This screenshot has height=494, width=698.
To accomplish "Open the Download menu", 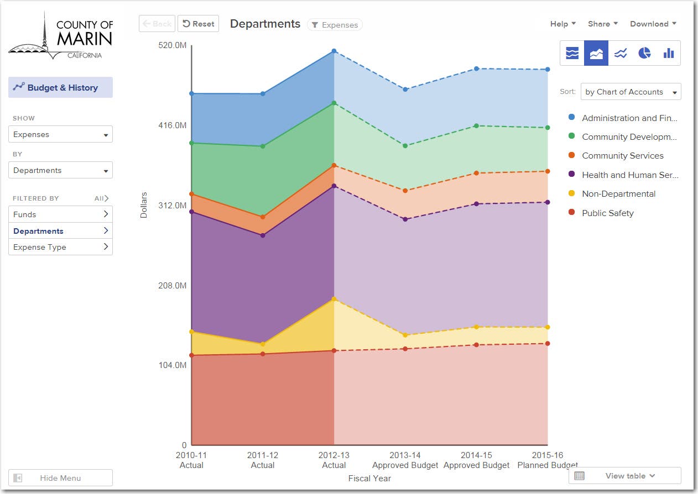I will [x=653, y=24].
